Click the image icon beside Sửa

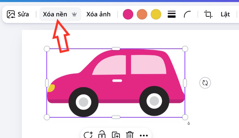11,14
